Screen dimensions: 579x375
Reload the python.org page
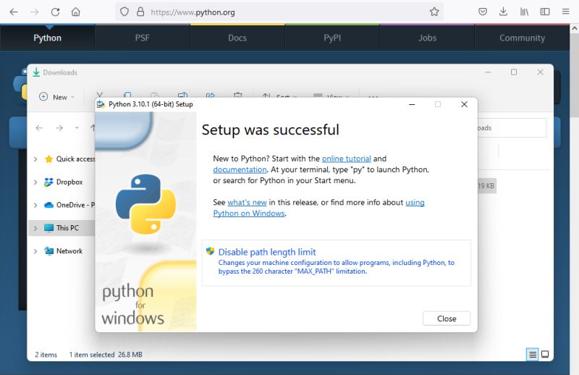(56, 12)
